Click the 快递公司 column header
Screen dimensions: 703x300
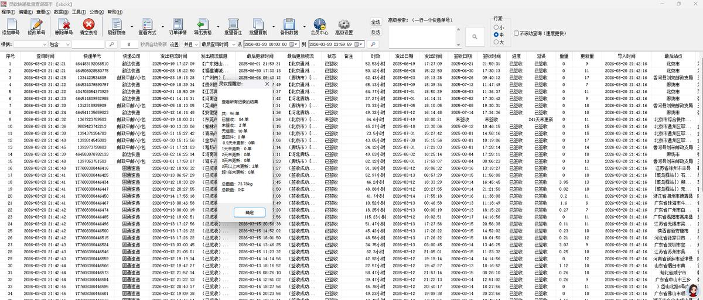[131, 56]
